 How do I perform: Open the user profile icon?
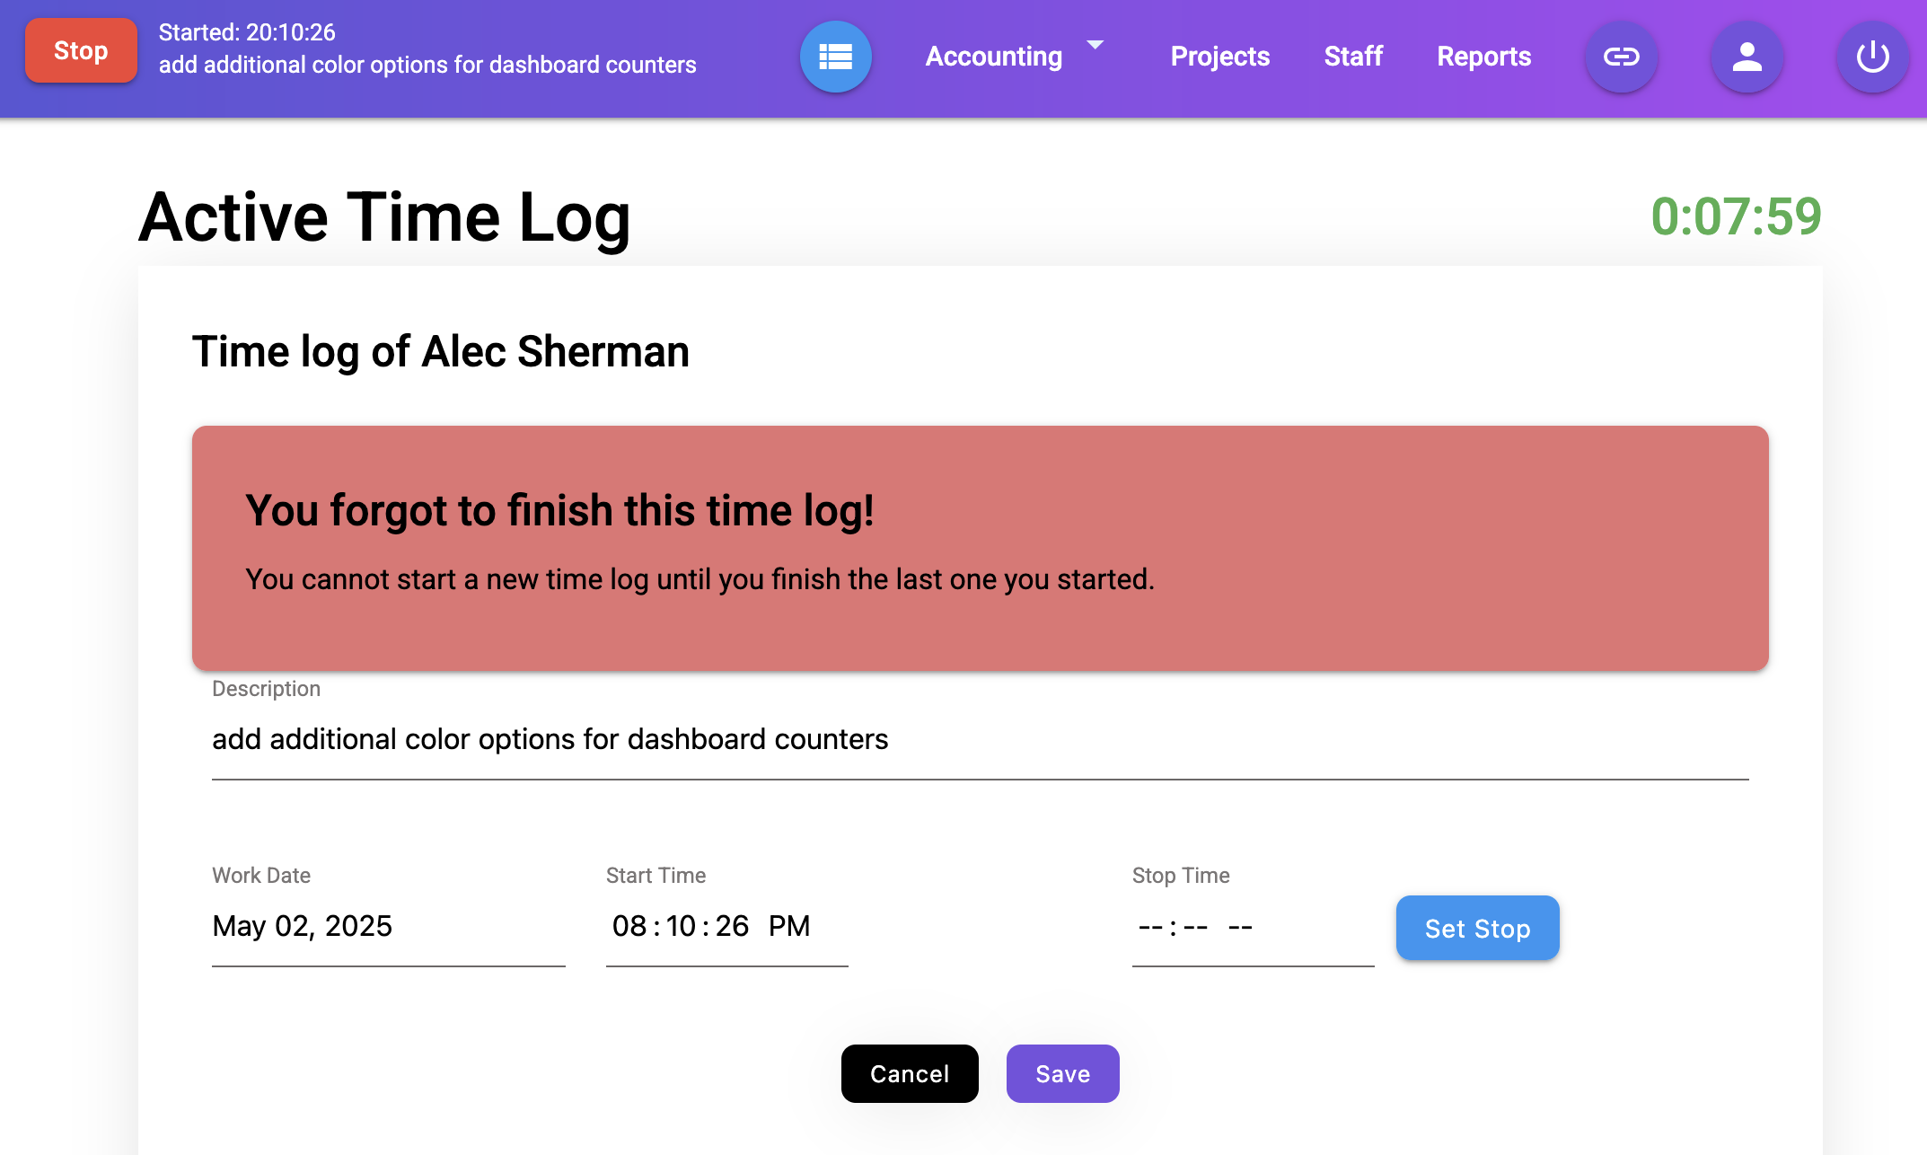[1746, 57]
